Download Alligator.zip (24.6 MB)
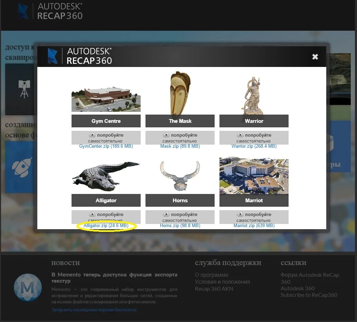The width and height of the screenshot is (357, 322). tap(106, 226)
